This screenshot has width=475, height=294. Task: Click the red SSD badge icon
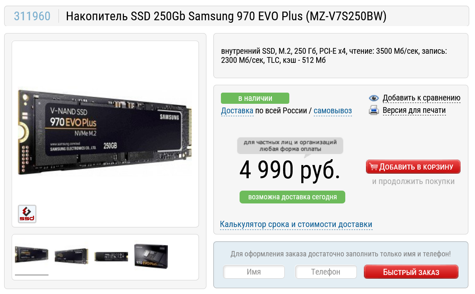click(x=27, y=214)
